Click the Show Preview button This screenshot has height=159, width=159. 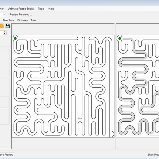tap(153, 154)
